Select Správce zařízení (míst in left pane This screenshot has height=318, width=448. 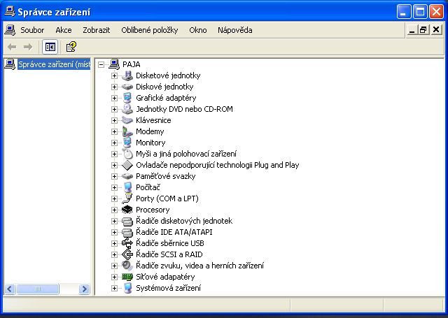click(54, 64)
